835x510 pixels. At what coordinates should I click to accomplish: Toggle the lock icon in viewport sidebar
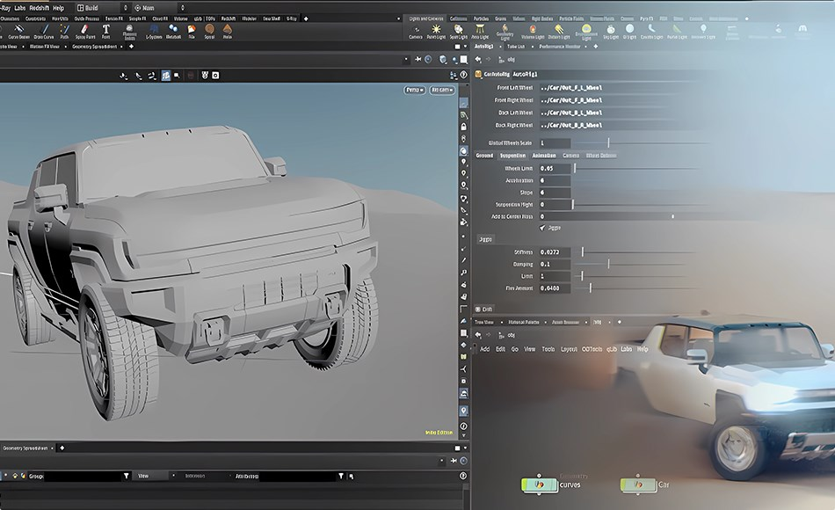463,127
